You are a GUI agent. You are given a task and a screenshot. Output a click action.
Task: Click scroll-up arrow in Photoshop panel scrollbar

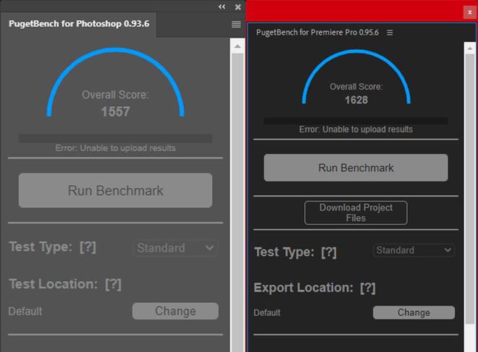[x=237, y=46]
